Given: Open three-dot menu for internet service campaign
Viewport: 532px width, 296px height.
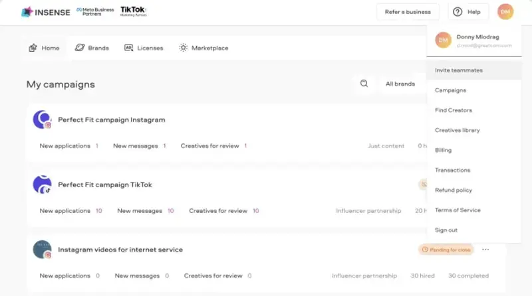Looking at the screenshot, I should coord(485,250).
